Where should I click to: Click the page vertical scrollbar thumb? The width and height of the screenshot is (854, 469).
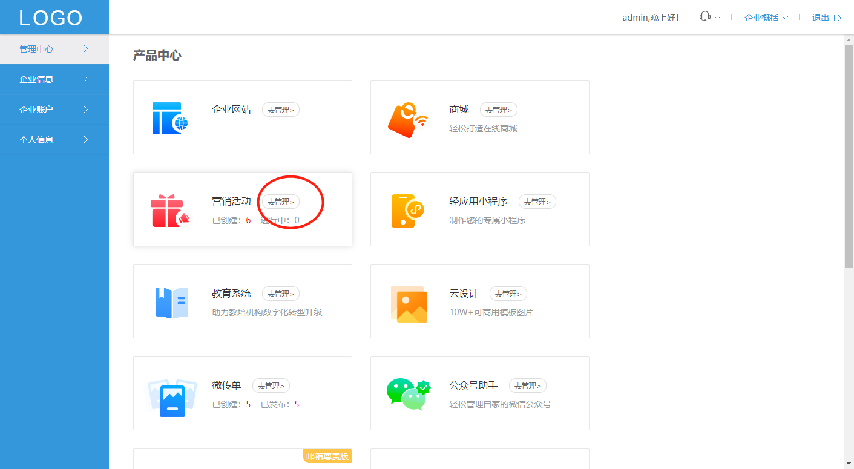coord(849,156)
